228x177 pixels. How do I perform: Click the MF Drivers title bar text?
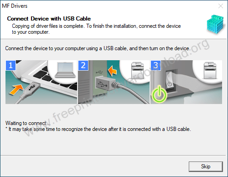pyautogui.click(x=15, y=6)
